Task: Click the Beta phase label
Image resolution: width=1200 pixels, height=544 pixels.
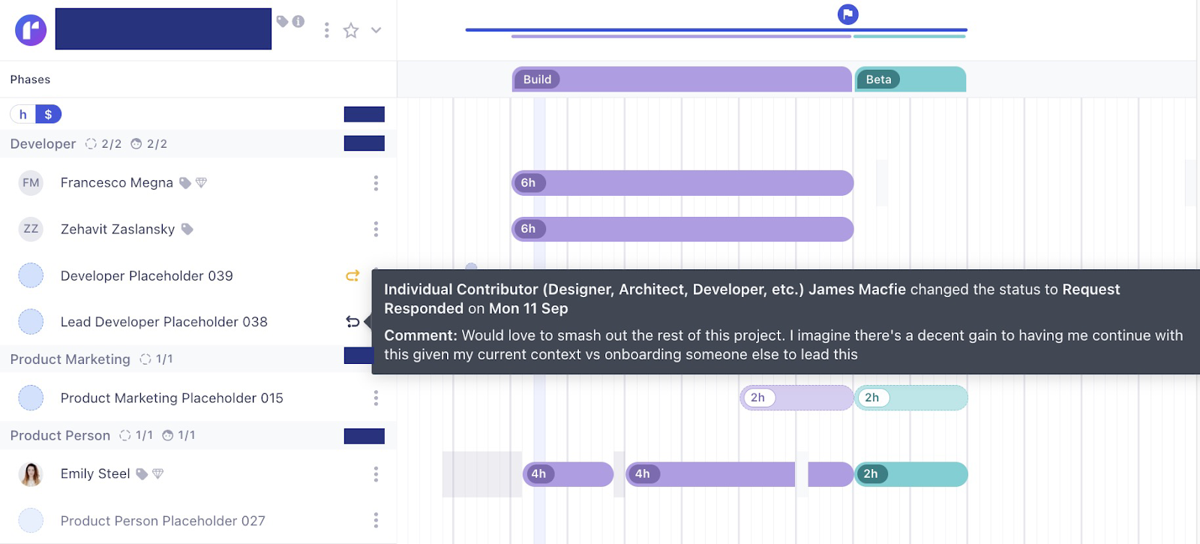Action: [879, 79]
